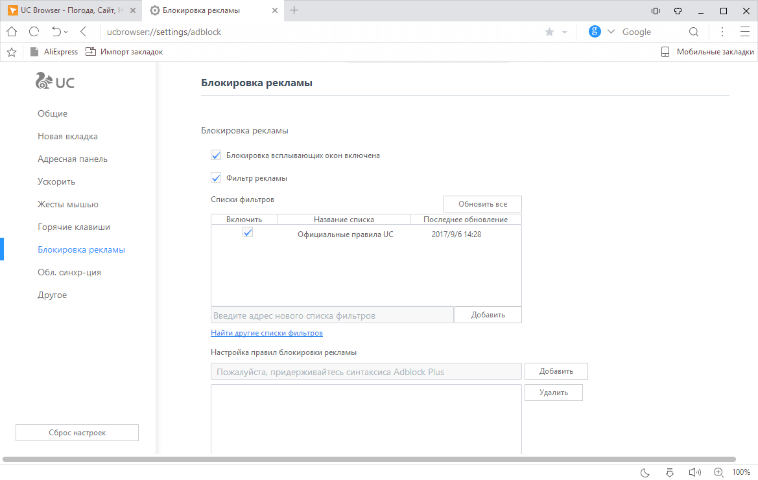758x480 pixels.
Task: Reload the current page
Action: click(x=34, y=32)
